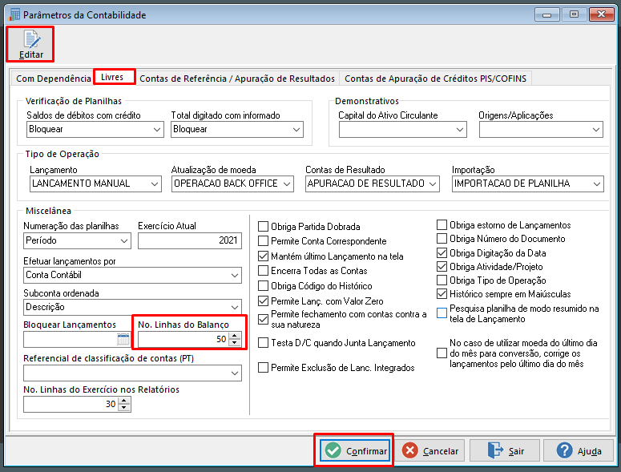
Task: Maximize the Parâmetros da Contabilidade window
Action: point(574,14)
